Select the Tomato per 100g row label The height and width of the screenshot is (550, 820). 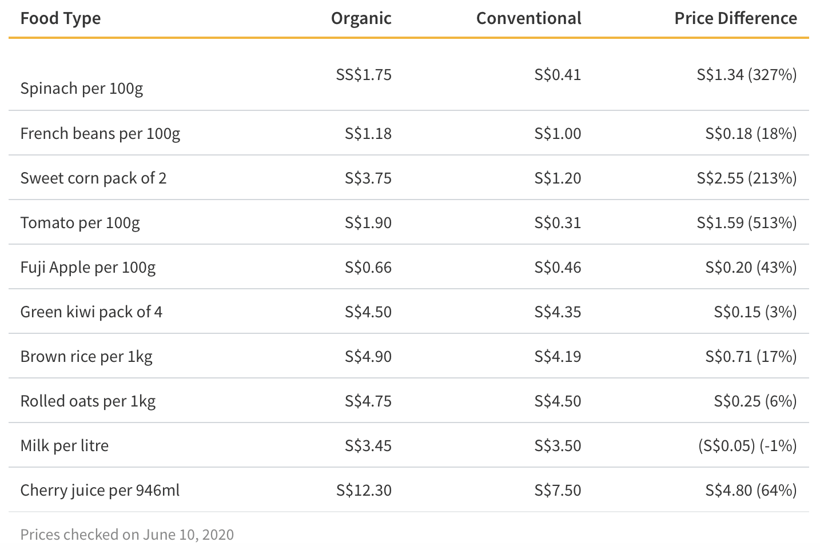point(80,222)
